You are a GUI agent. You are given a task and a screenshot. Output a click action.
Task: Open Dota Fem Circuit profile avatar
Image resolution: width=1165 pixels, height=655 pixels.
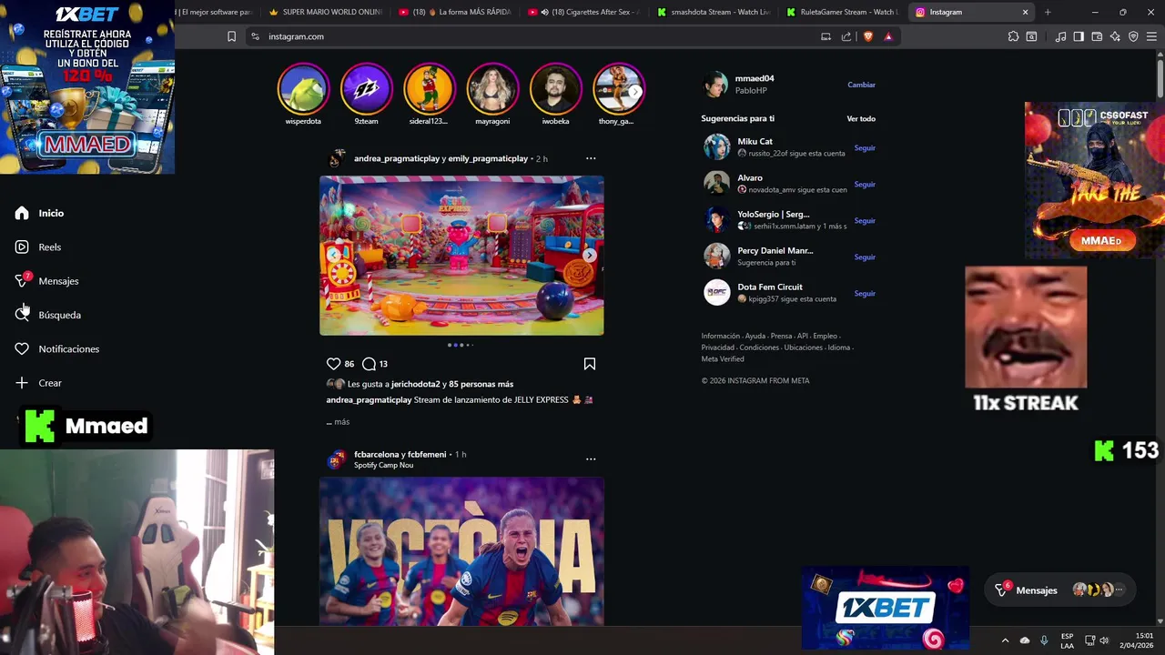pyautogui.click(x=717, y=292)
